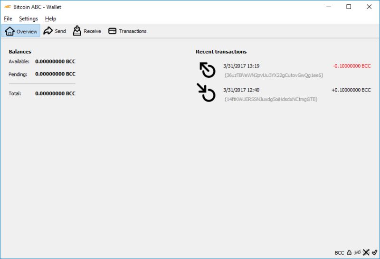Select the 3/31/2017 12:40 transaction
This screenshot has width=380, height=259.
click(284, 94)
